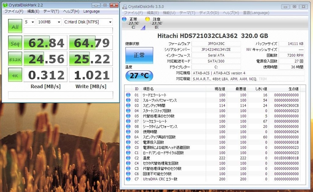The width and height of the screenshot is (313, 192).
Task: Open the test count dropdown showing 5
Action: [x=29, y=22]
